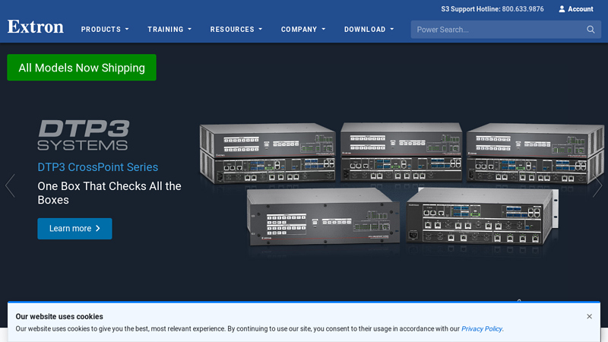Screen dimensions: 608x342
Task: Click 'One Box That Checks All the Boxes' text
Action: pos(109,193)
